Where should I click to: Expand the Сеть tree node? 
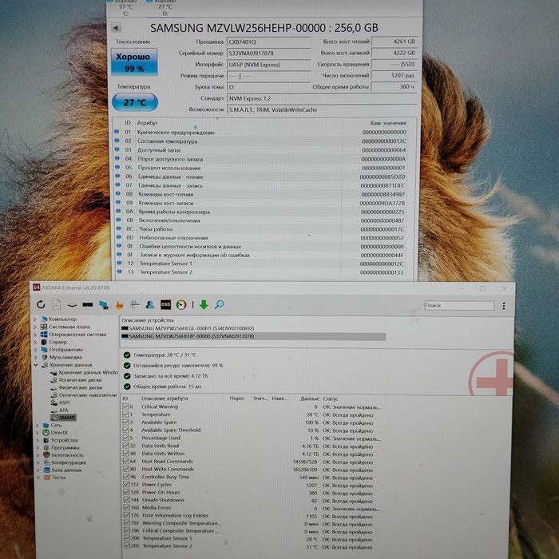[37, 425]
